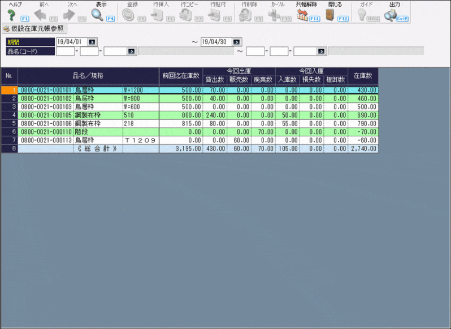Open Help with the question mark icon
This screenshot has width=451, height=329.
[11, 15]
